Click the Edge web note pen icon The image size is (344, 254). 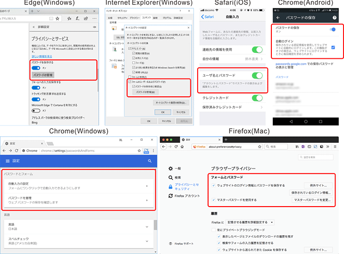[78, 19]
